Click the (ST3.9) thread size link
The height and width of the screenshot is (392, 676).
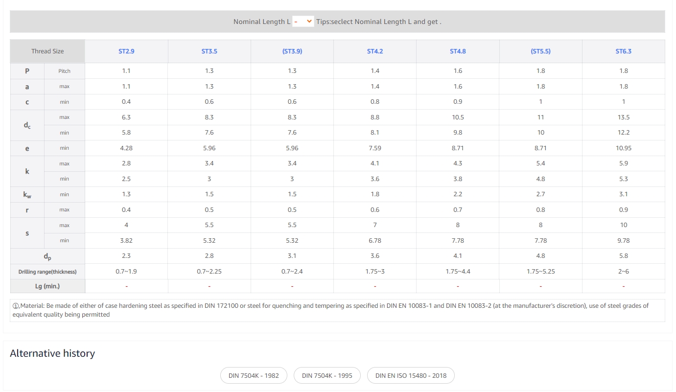click(292, 51)
